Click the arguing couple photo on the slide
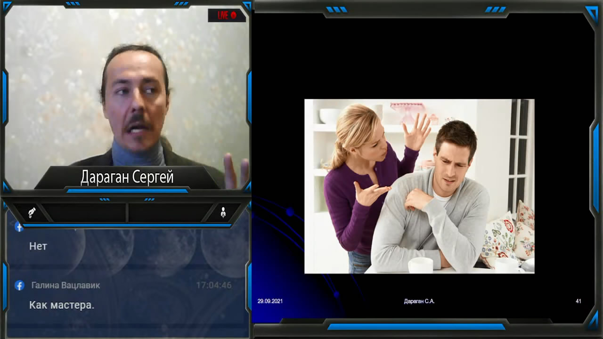Image resolution: width=603 pixels, height=339 pixels. [x=419, y=186]
